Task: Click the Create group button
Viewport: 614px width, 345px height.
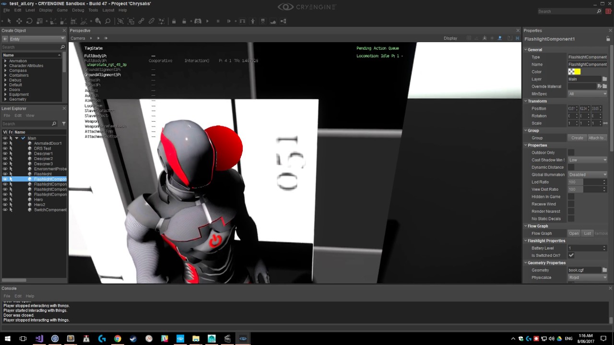Action: click(577, 138)
